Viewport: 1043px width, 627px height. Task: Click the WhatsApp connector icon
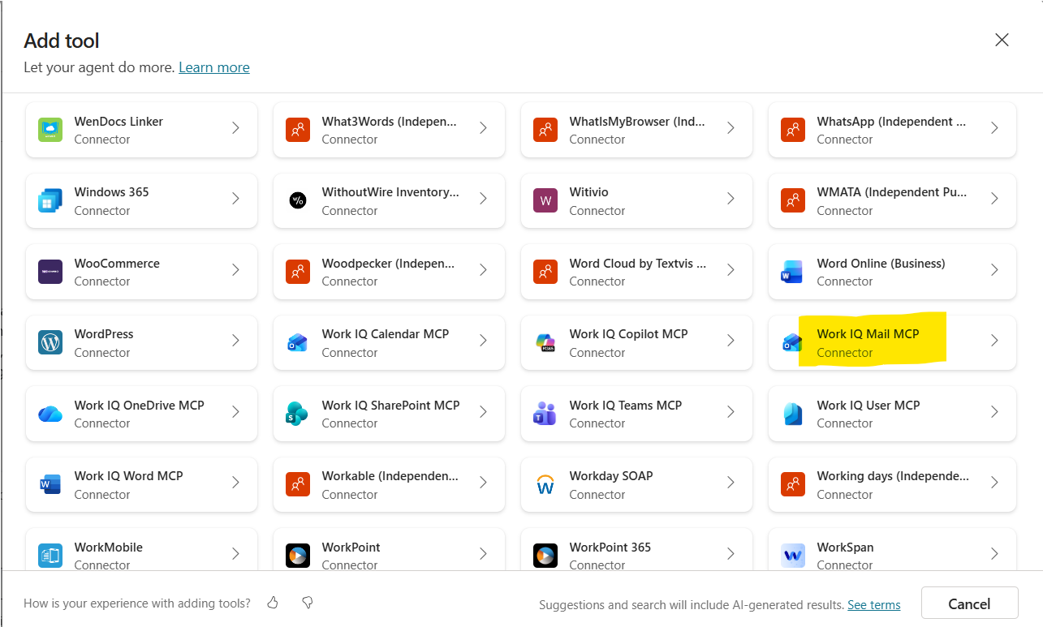pos(793,130)
